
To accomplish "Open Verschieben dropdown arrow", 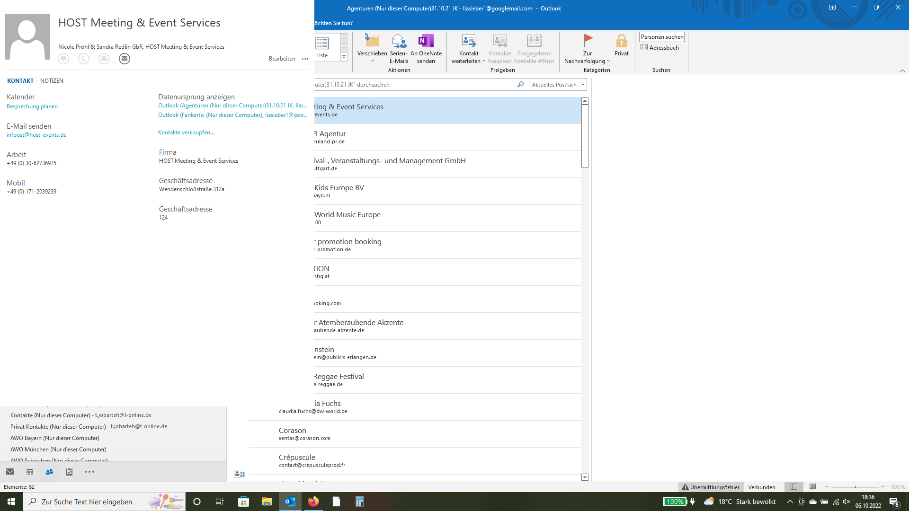I will tap(373, 61).
